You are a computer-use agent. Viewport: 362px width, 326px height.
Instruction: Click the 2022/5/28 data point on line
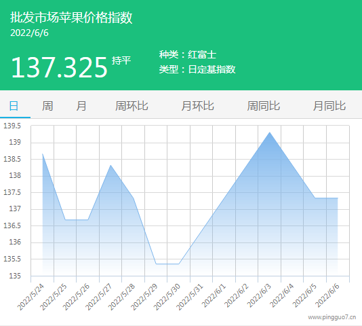[x=134, y=198]
